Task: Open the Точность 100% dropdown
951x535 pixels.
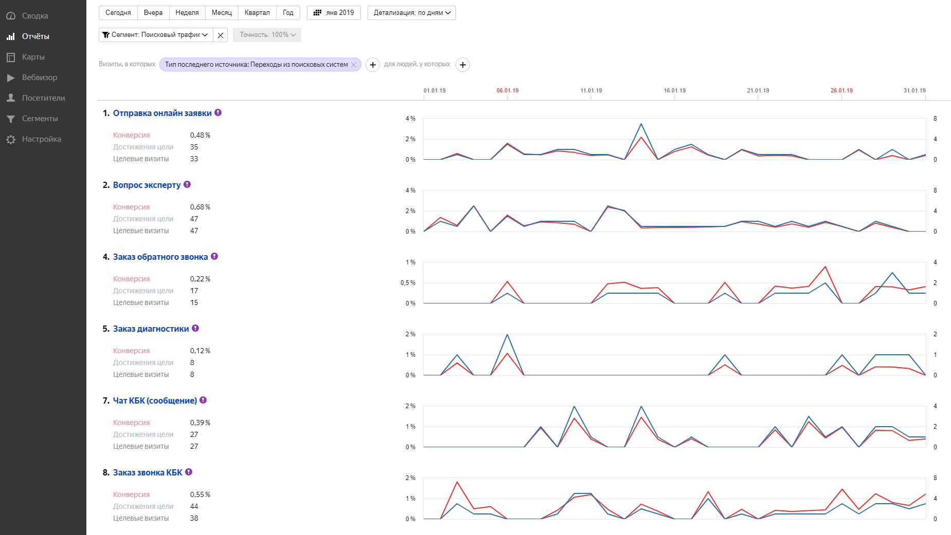Action: (x=267, y=35)
